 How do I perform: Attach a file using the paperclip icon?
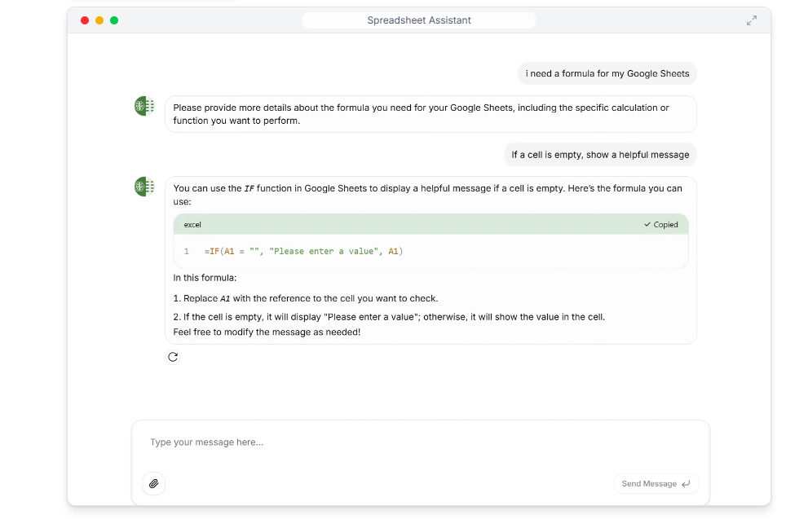153,484
